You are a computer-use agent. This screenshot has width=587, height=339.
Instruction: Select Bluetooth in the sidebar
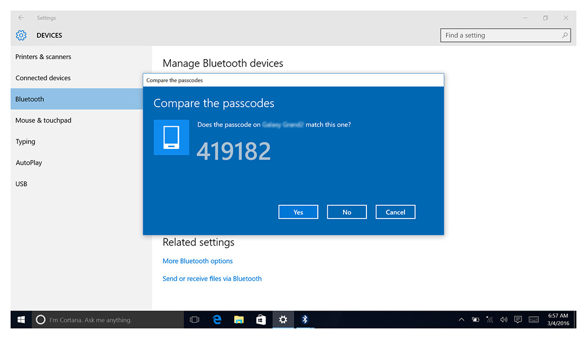click(77, 99)
